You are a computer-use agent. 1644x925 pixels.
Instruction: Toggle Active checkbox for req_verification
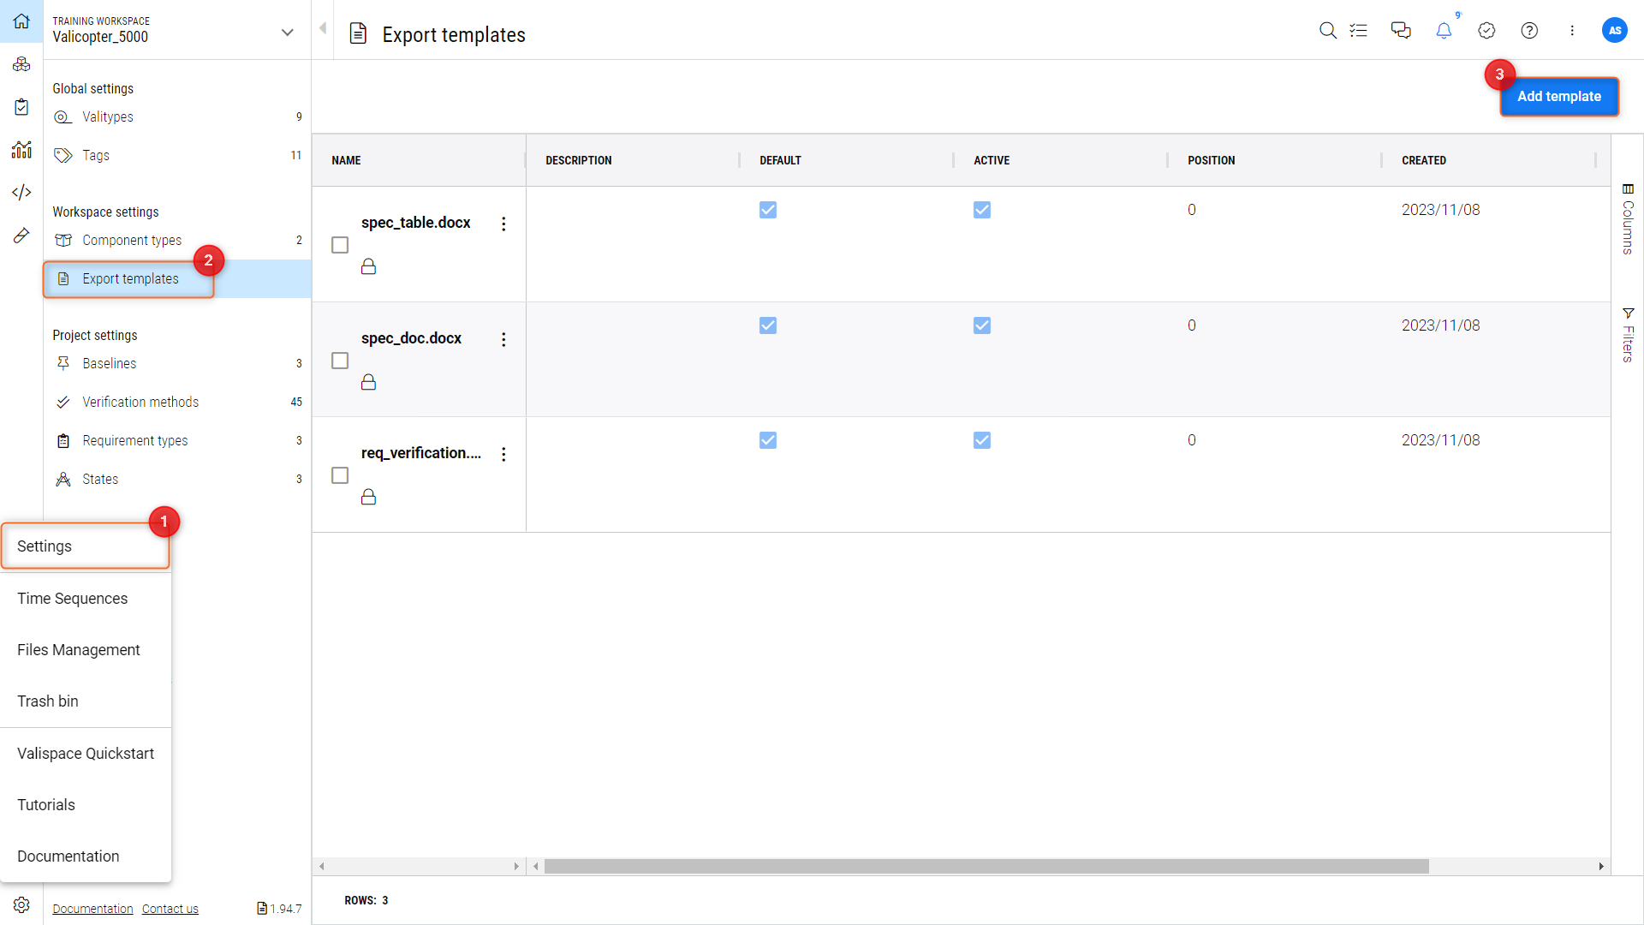click(982, 440)
